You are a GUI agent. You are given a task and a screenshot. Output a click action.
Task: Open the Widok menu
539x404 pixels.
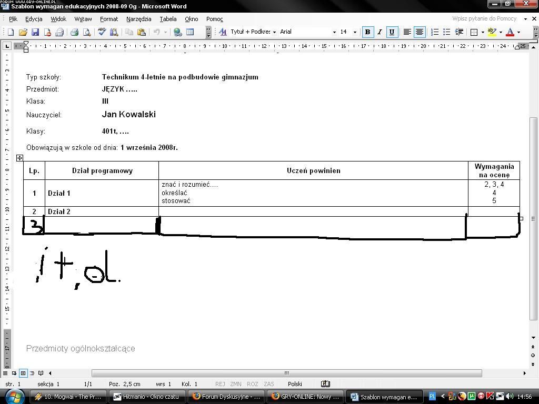(x=58, y=19)
